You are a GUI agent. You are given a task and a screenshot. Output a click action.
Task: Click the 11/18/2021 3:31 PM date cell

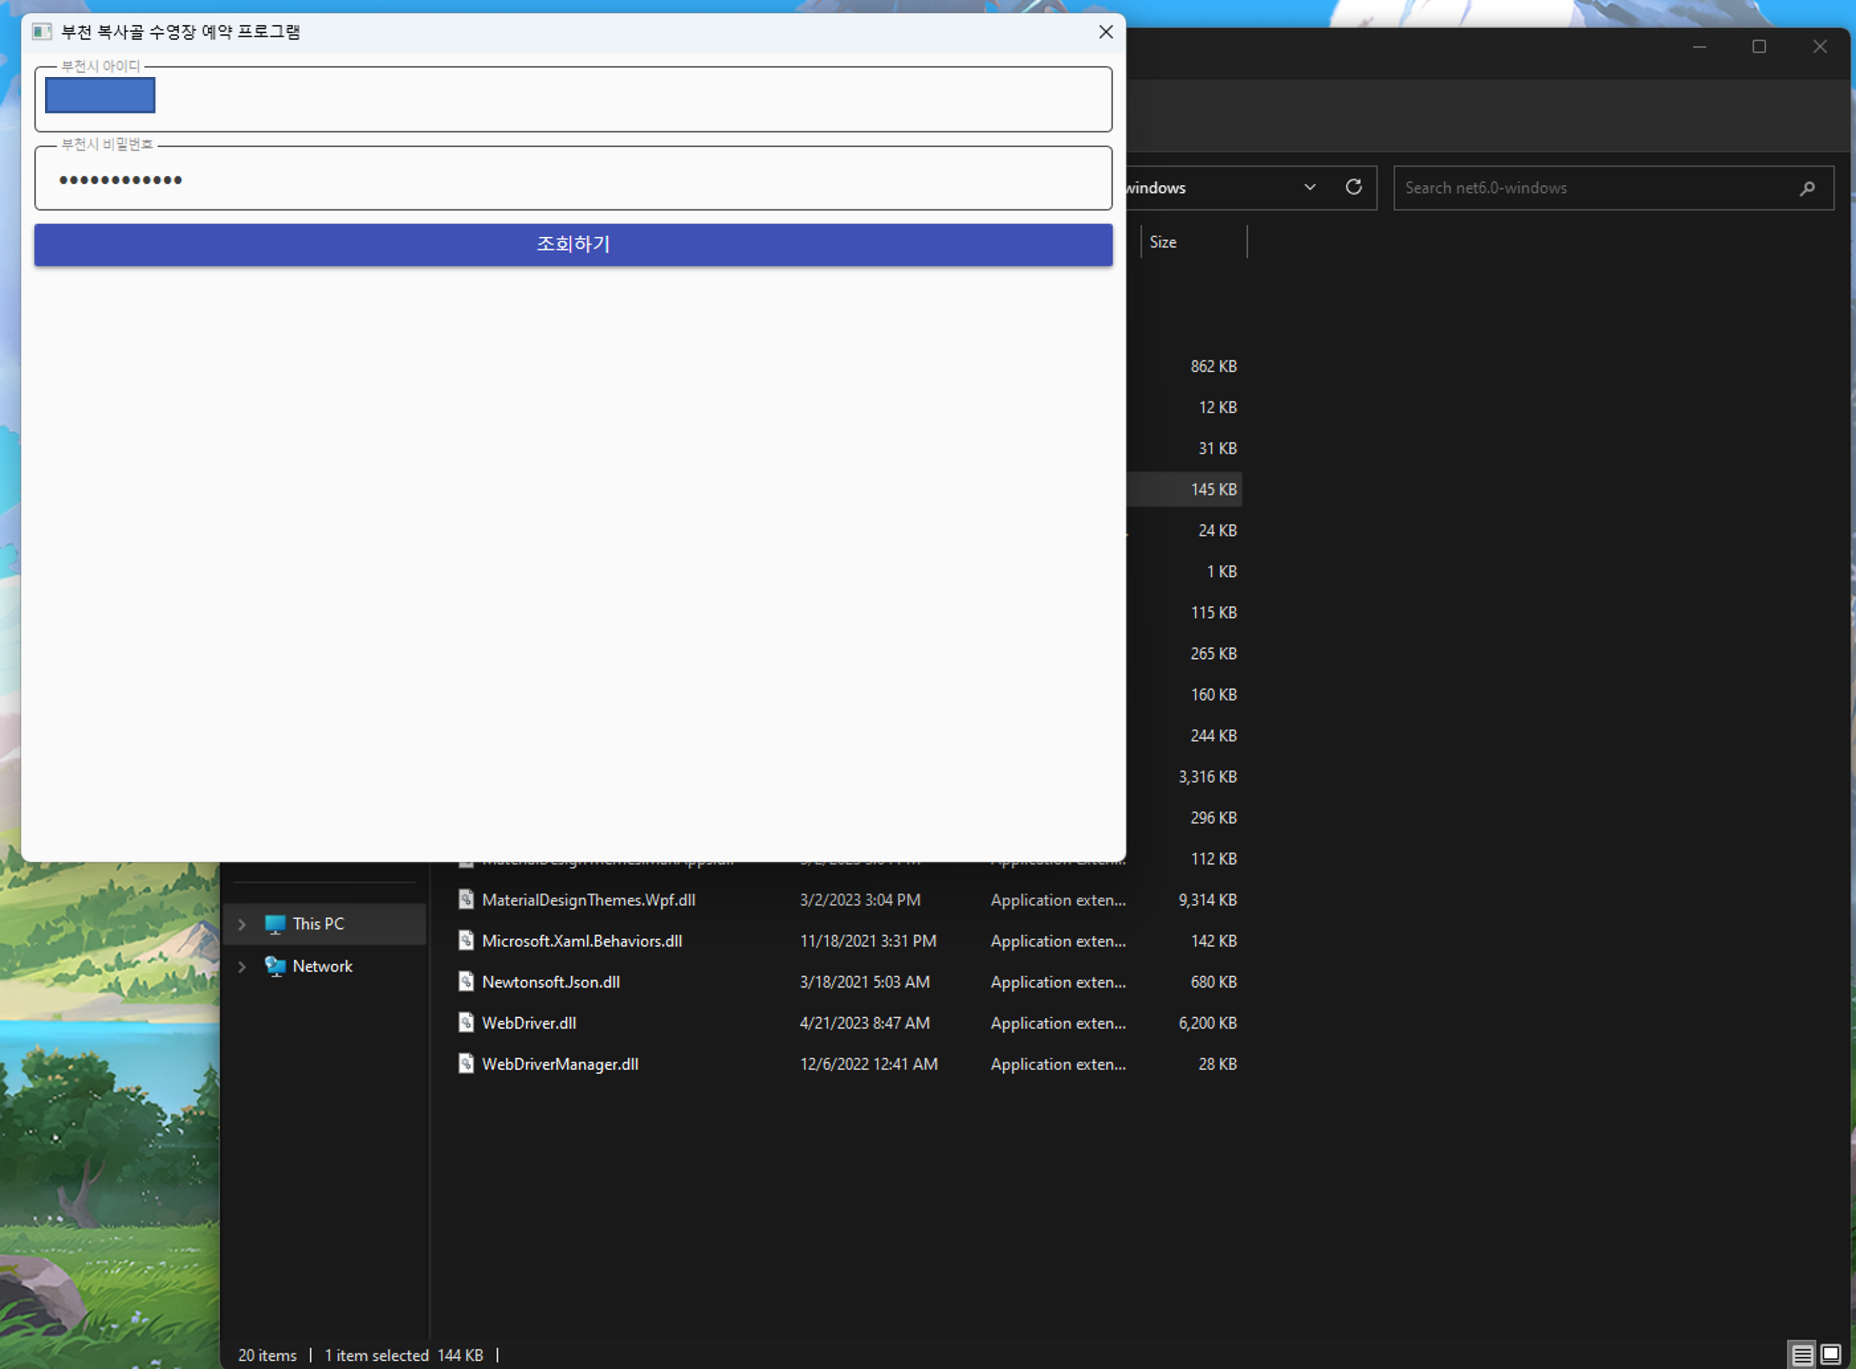coord(868,941)
